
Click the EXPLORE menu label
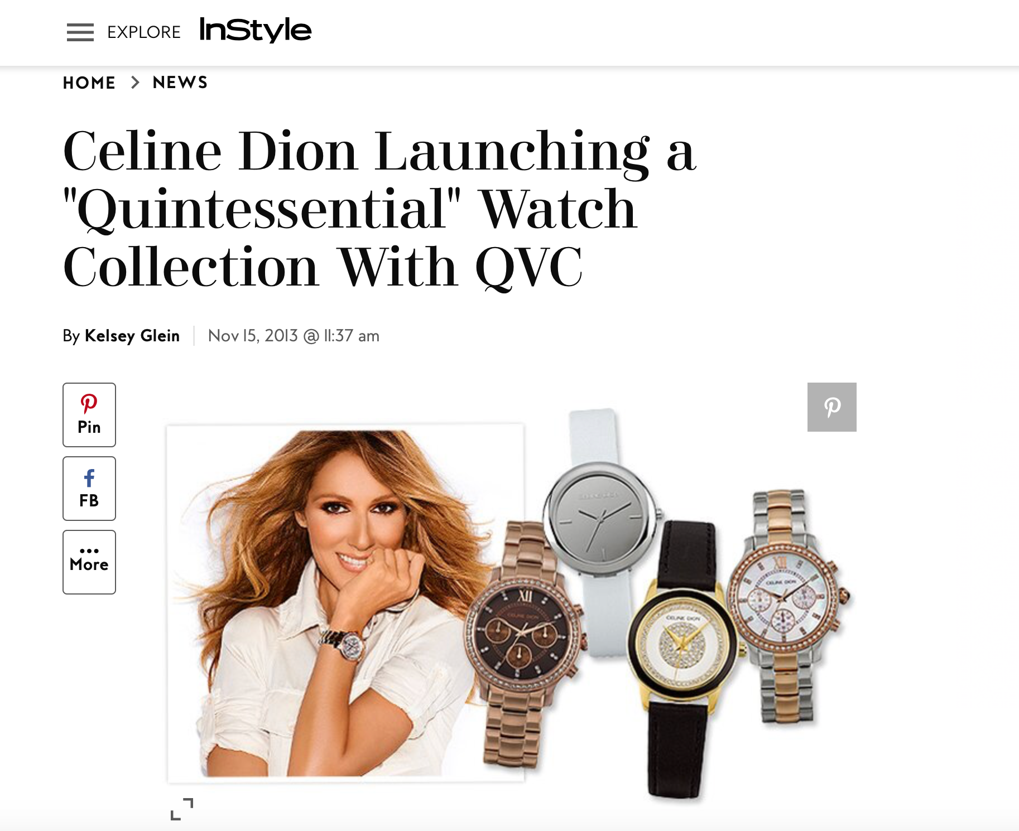coord(144,32)
